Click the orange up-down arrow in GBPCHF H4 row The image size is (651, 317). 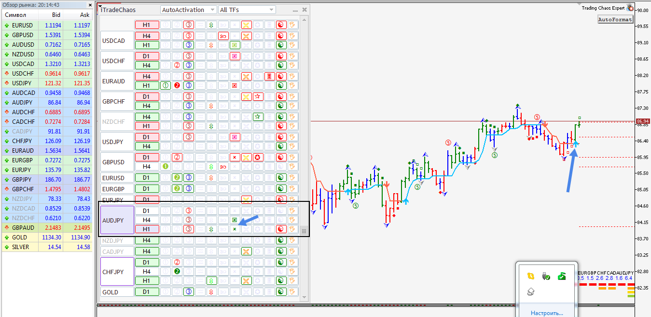(211, 106)
